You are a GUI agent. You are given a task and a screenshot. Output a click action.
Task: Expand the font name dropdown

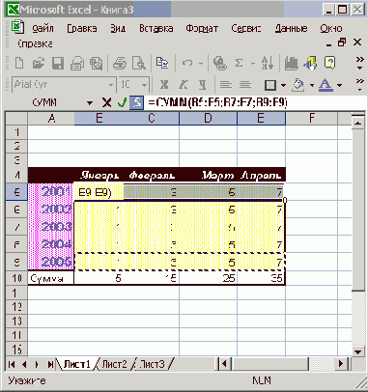click(111, 85)
